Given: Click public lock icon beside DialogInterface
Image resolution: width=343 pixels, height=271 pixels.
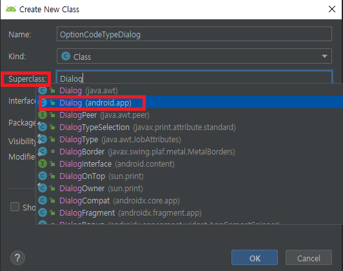Looking at the screenshot, I should coord(52,164).
